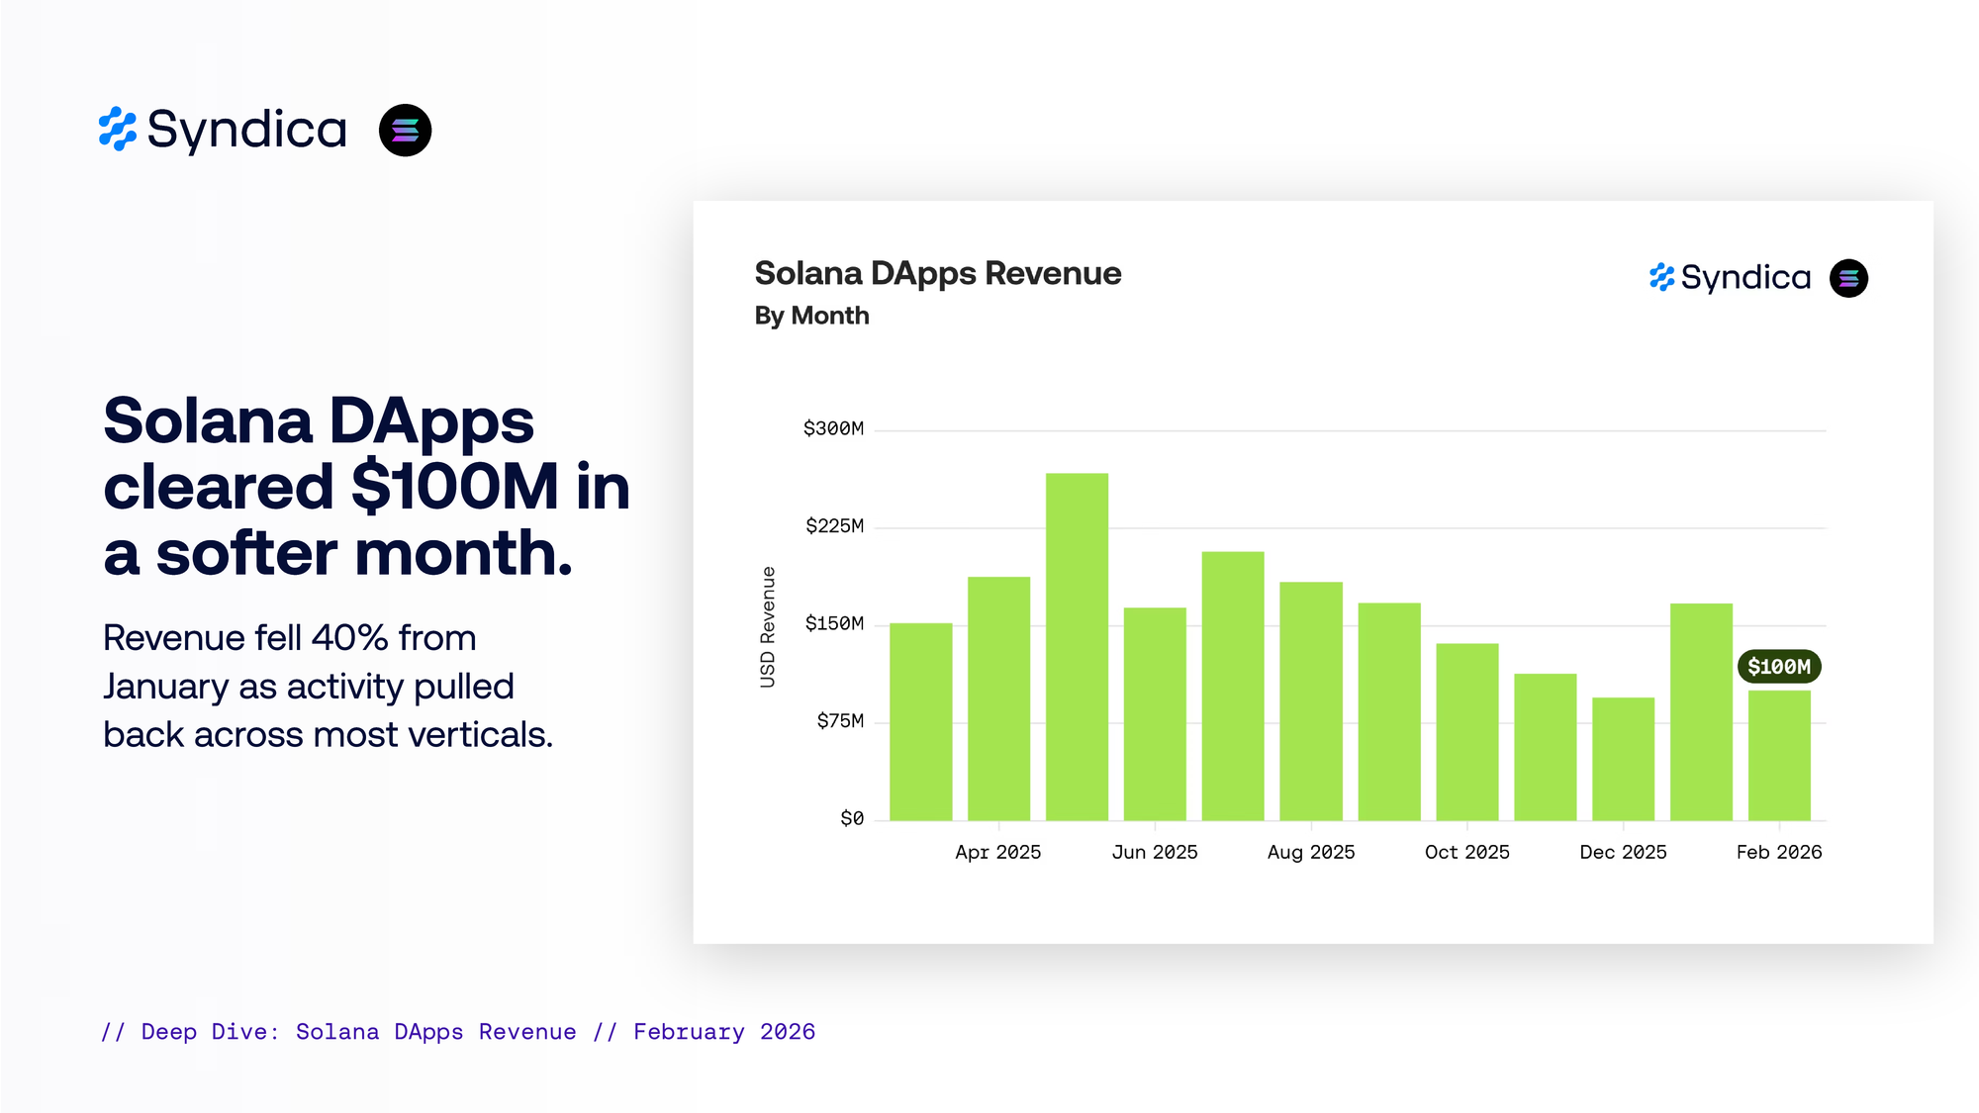Click the Solana icon beside the top-left Syndica logo

(x=405, y=131)
